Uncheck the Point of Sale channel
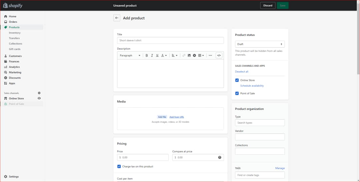 tap(237, 94)
